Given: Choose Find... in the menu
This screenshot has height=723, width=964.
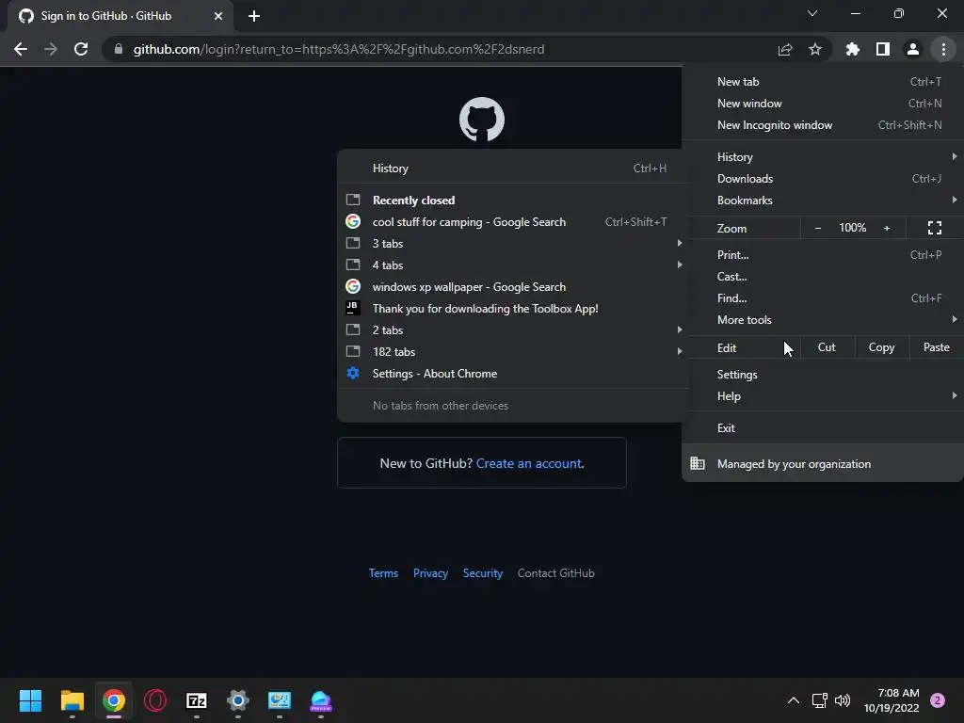Looking at the screenshot, I should pos(823,298).
